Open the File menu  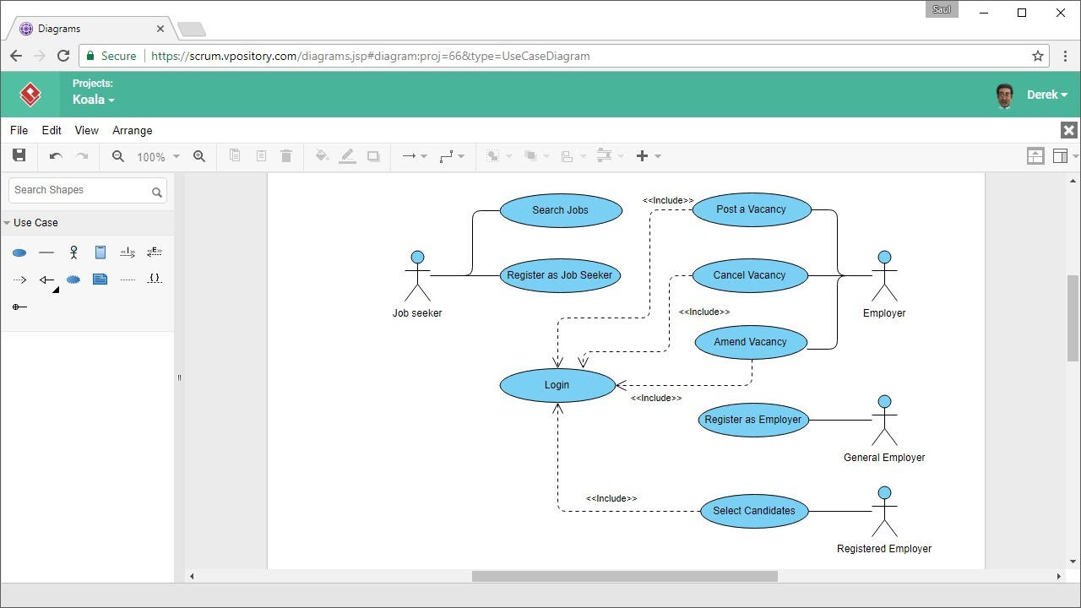click(19, 130)
